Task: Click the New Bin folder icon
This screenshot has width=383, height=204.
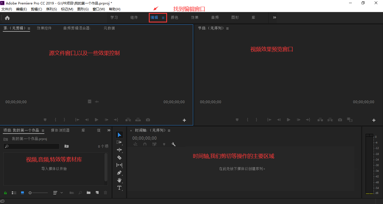Action: [88, 193]
